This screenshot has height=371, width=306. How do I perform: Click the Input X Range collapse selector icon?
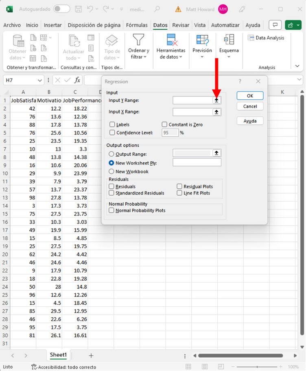pyautogui.click(x=217, y=112)
